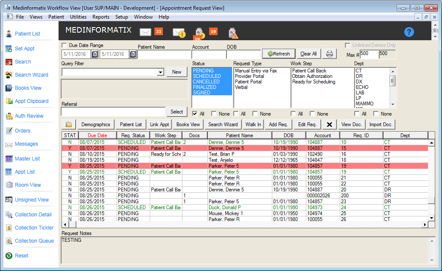Image resolution: width=442 pixels, height=271 pixels.
Task: Open envelope with yellow warning icon
Action: 179,33
